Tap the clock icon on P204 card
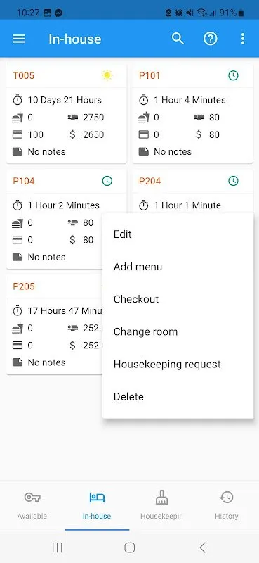259x563 pixels. coord(233,181)
